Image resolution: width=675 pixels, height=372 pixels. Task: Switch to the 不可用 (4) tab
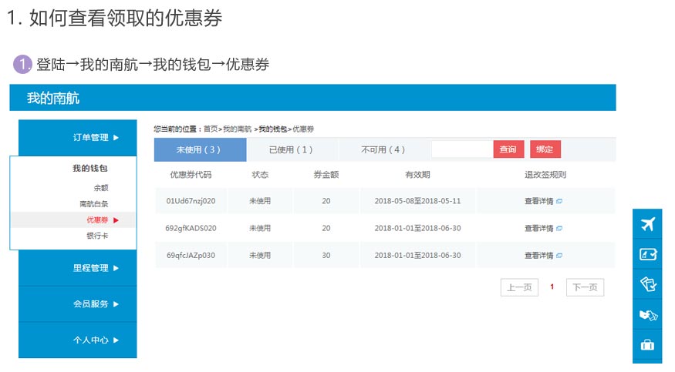point(383,150)
